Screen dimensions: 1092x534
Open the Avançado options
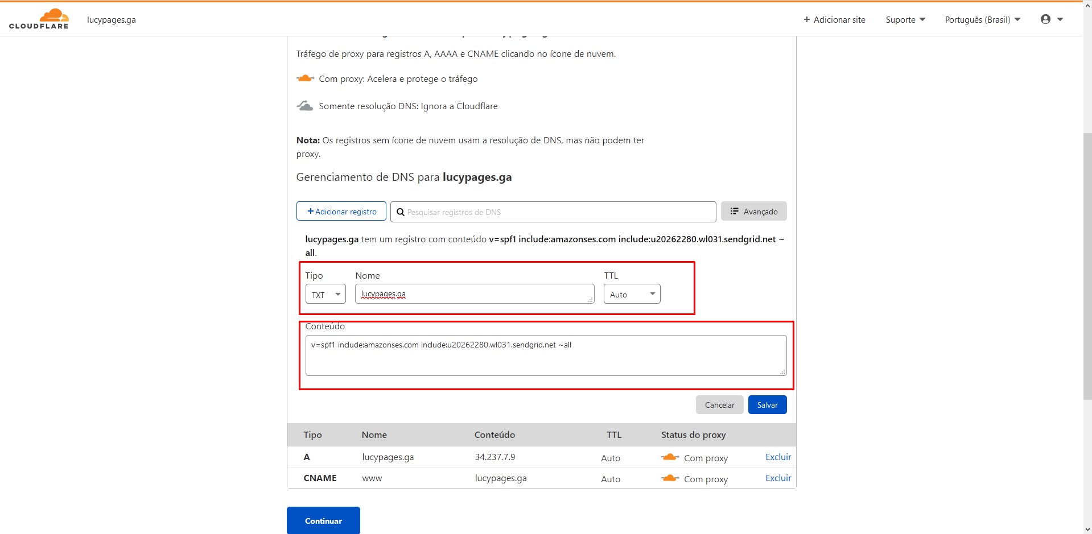(754, 212)
